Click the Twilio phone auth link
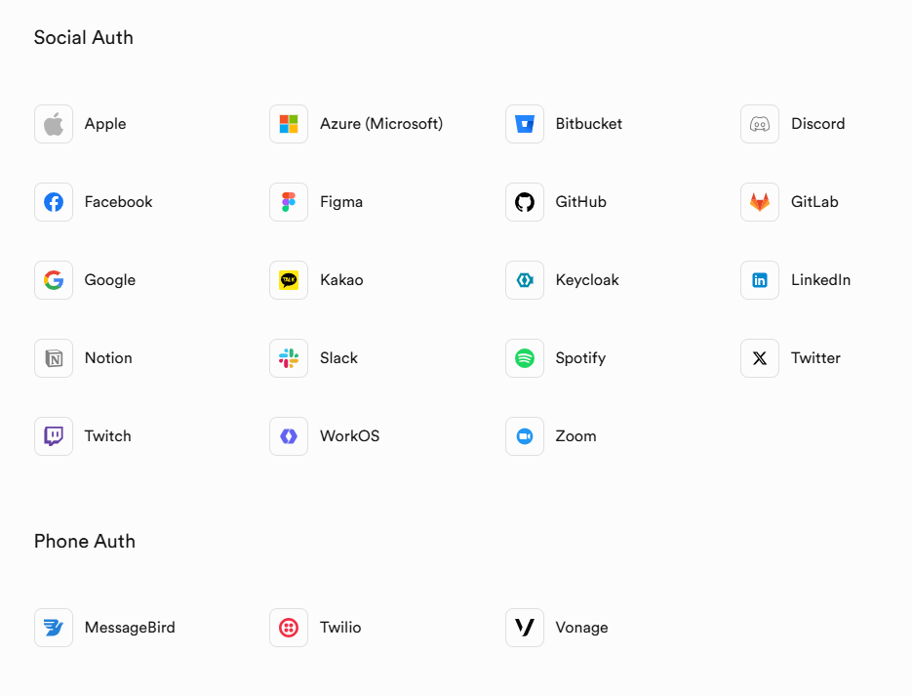 340,628
